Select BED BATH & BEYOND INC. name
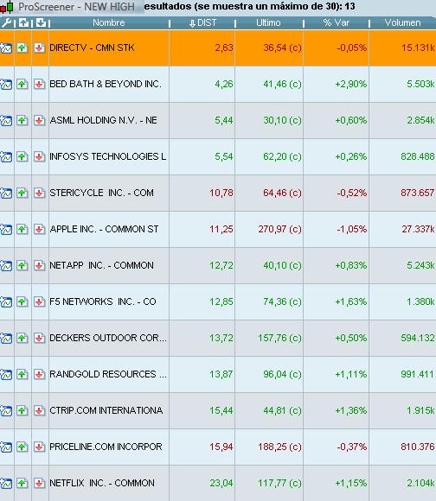 pos(106,84)
